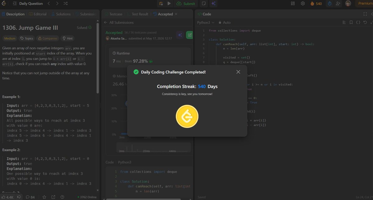Click the 540 streak number in popup

coord(202,86)
